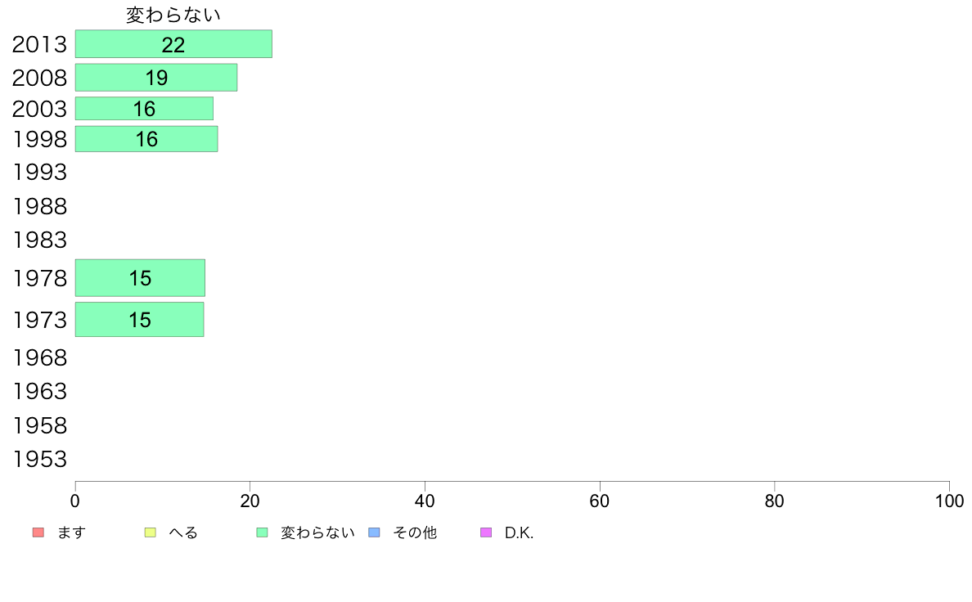Click the その他 legend label
This screenshot has height=602, width=972.
[415, 532]
